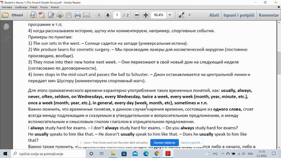Image resolution: width=281 pixels, height=158 pixels.
Task: Click Adobe Reader icon in taskbar
Action: [x=168, y=154]
